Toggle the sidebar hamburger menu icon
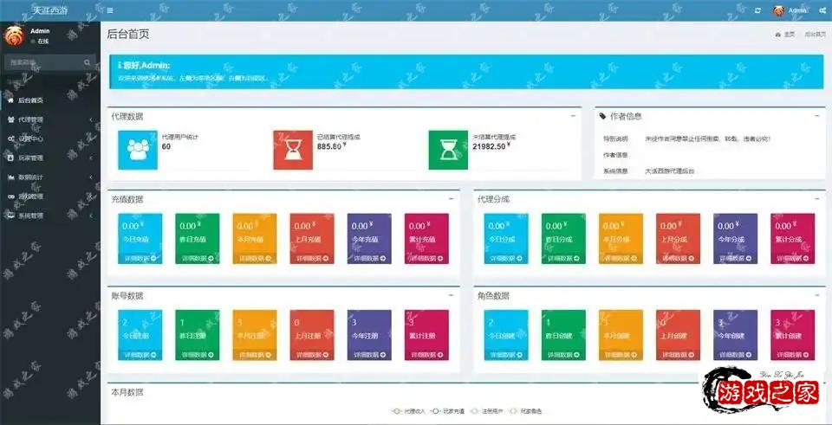The width and height of the screenshot is (832, 425). (110, 10)
